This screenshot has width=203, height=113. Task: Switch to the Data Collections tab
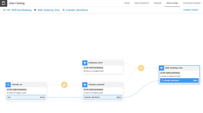[x=142, y=3]
